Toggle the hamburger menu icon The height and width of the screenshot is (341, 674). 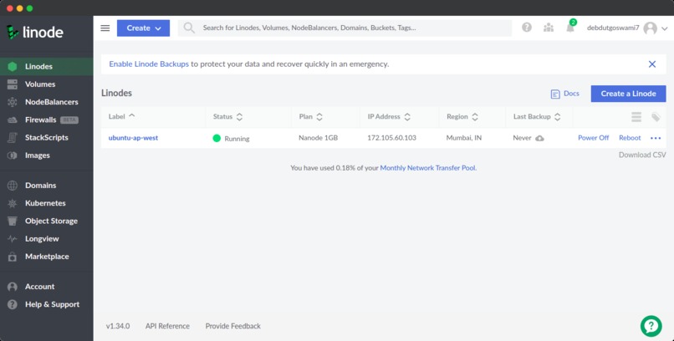(105, 28)
